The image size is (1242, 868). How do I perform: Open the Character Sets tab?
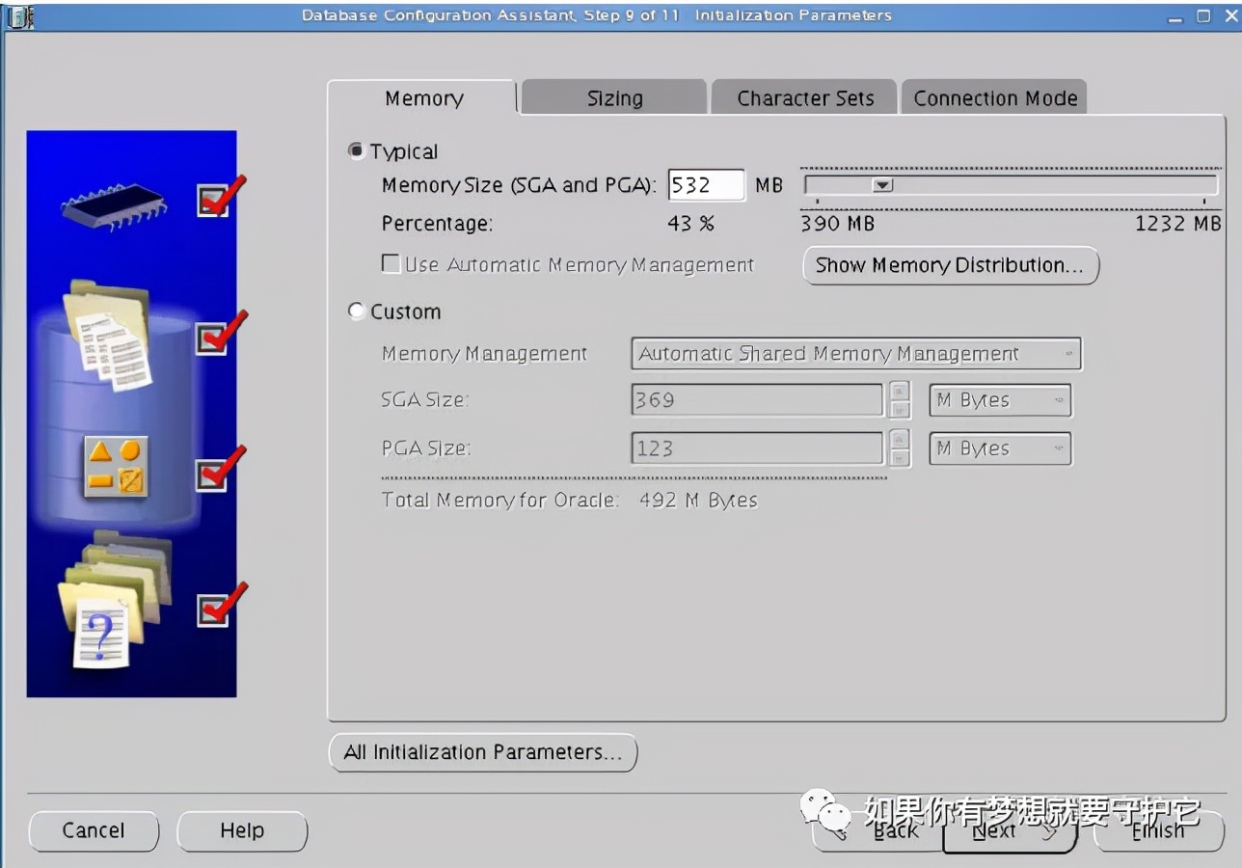pyautogui.click(x=805, y=98)
